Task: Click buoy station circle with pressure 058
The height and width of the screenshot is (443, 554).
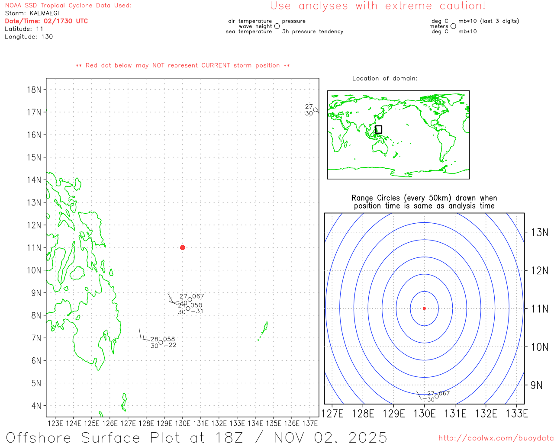Action: [x=161, y=342]
